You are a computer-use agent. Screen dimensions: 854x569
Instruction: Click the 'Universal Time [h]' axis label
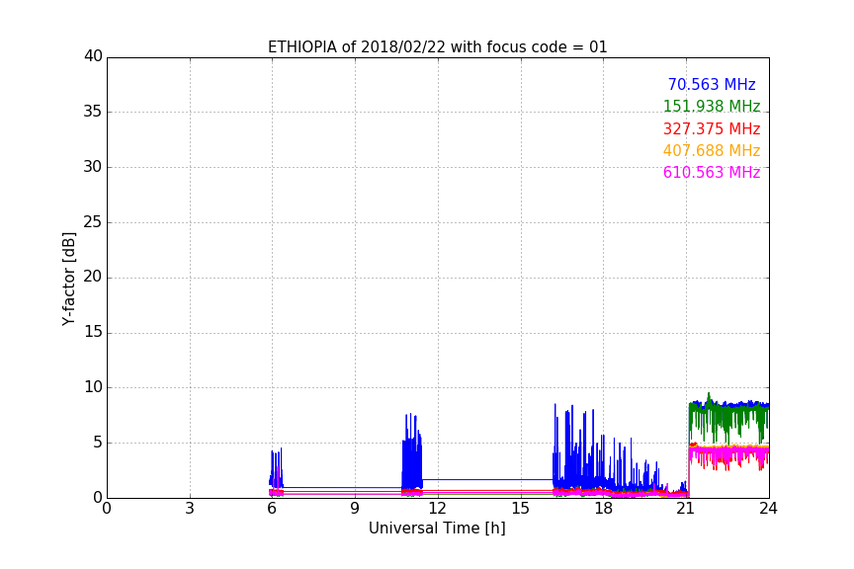[437, 528]
